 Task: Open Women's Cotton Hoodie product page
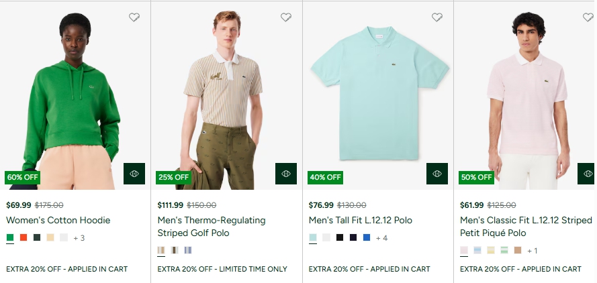click(x=58, y=220)
